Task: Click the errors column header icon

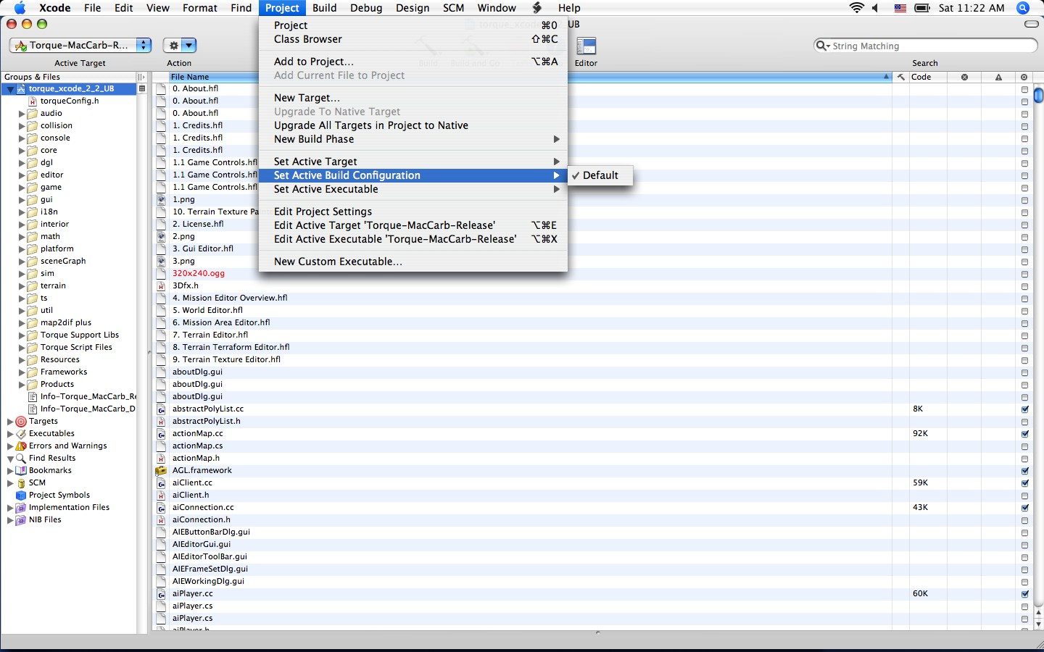Action: 964,77
